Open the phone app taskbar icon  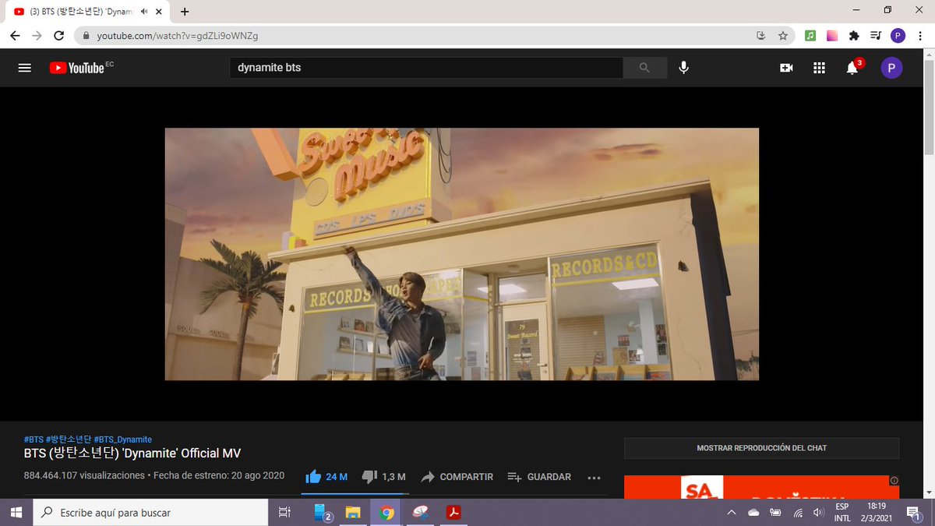pos(322,513)
